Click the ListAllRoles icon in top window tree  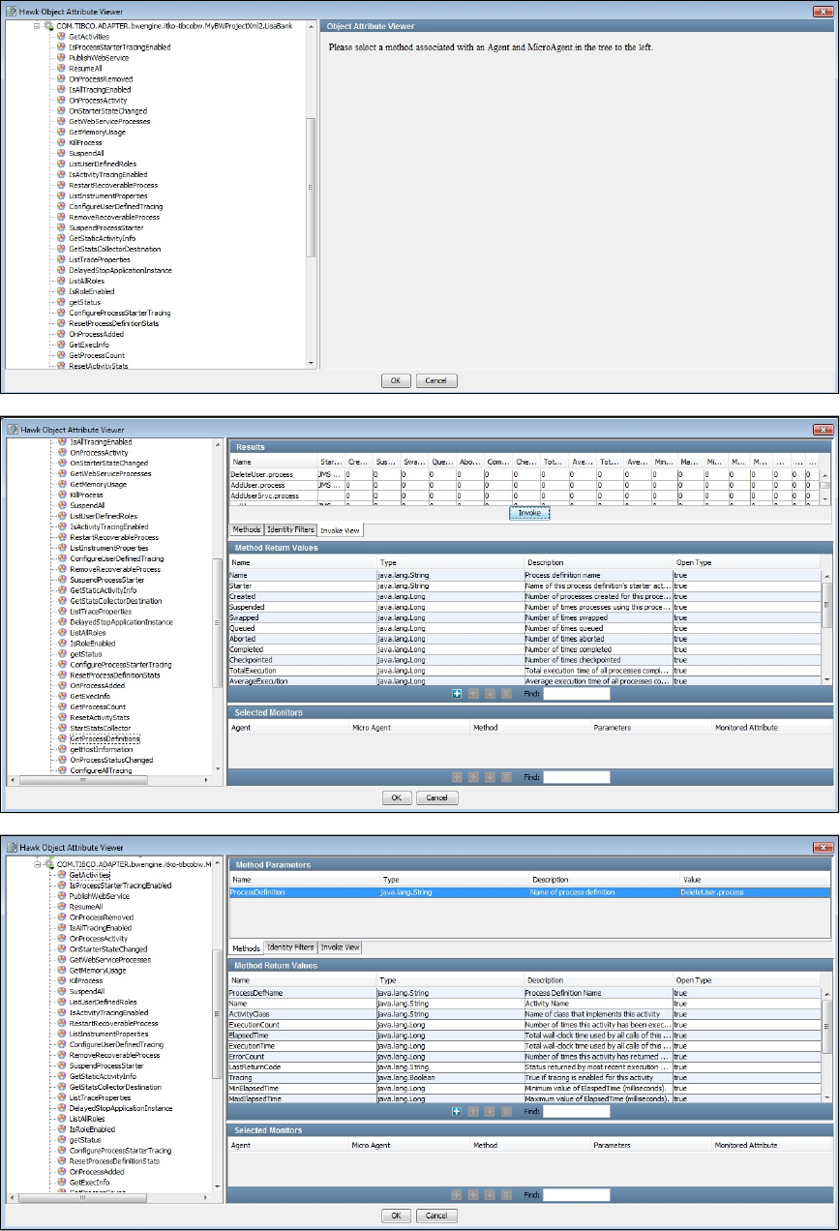coord(62,281)
